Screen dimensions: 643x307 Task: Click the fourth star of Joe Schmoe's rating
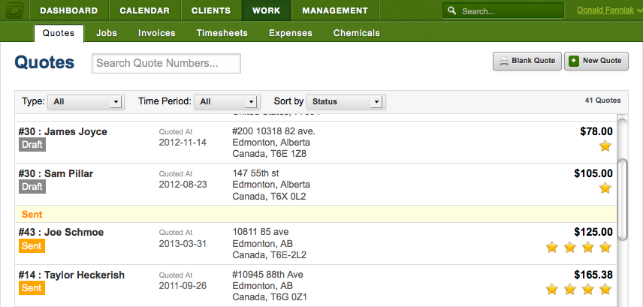coord(605,247)
